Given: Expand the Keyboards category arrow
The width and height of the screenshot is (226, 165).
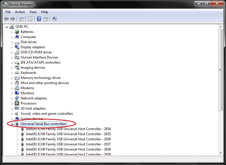Looking at the screenshot, I should [x=12, y=73].
